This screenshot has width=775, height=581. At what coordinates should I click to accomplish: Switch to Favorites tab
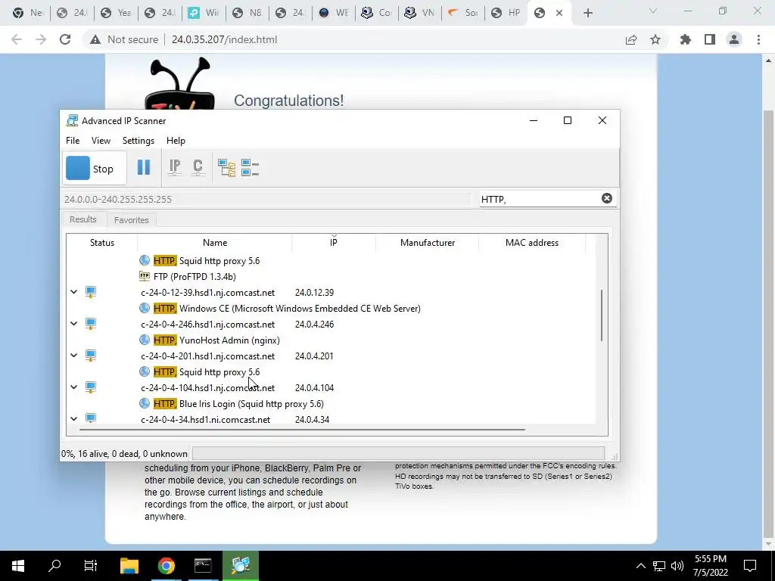pos(132,220)
